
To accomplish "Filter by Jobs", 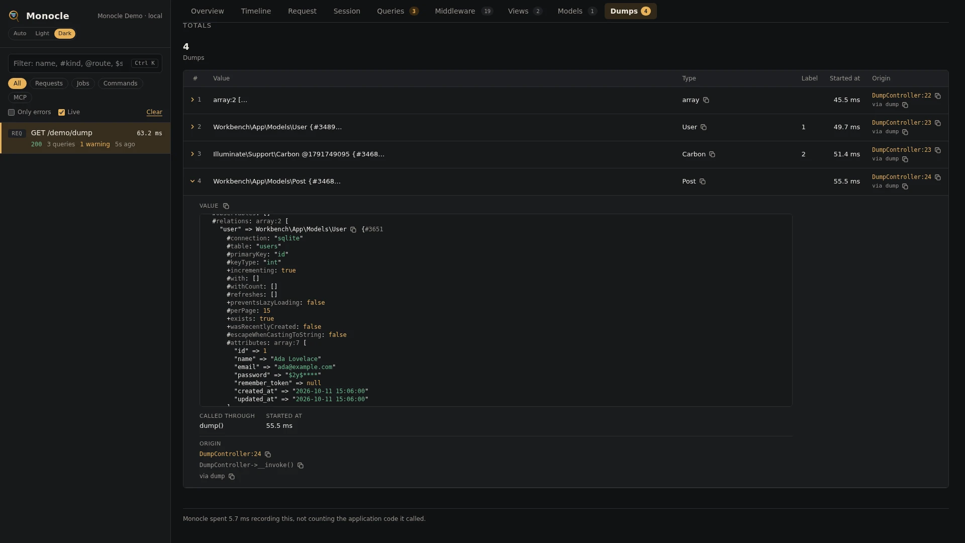I will click(x=83, y=83).
